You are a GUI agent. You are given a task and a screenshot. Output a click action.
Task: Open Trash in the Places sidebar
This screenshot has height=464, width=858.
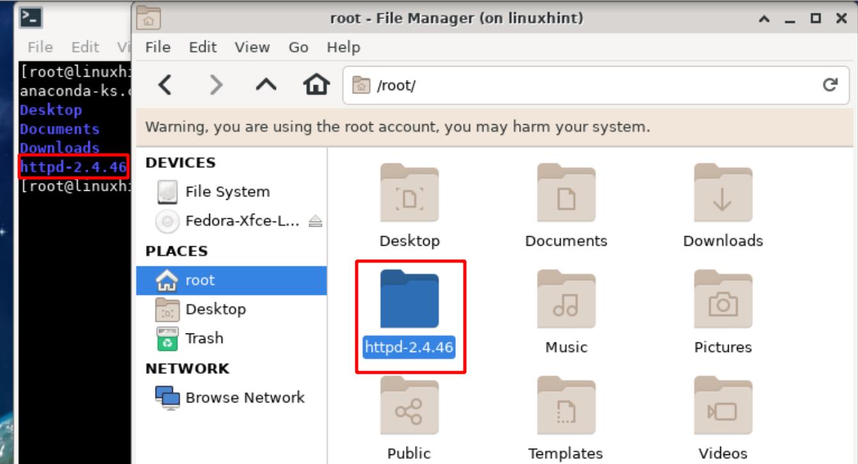204,339
